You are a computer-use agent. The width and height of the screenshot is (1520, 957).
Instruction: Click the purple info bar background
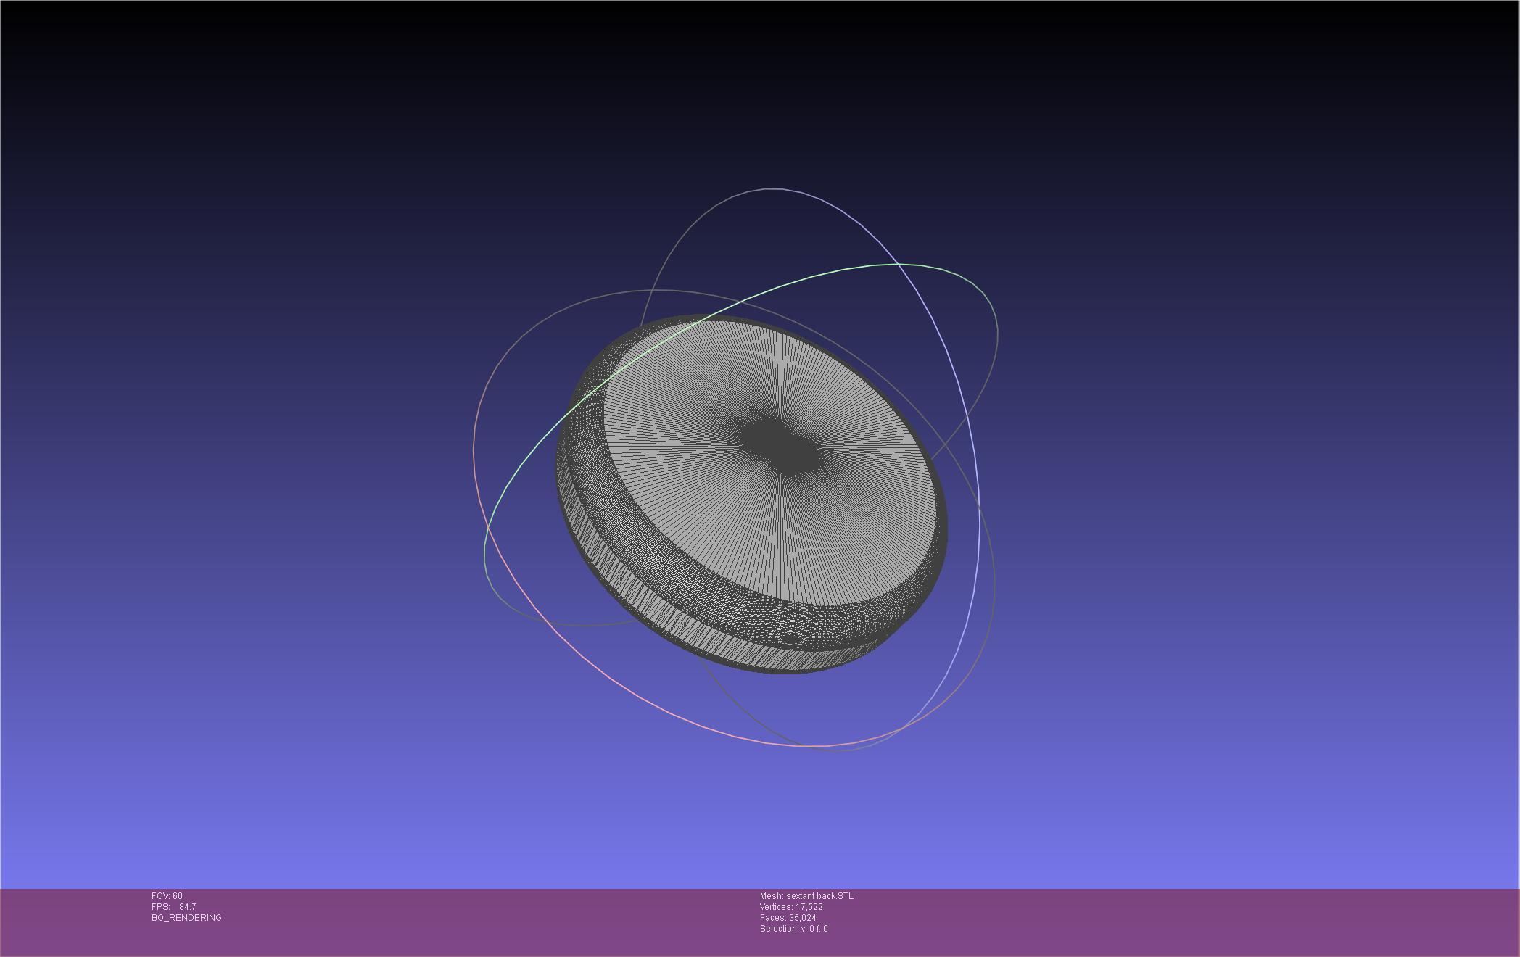coord(1160,921)
